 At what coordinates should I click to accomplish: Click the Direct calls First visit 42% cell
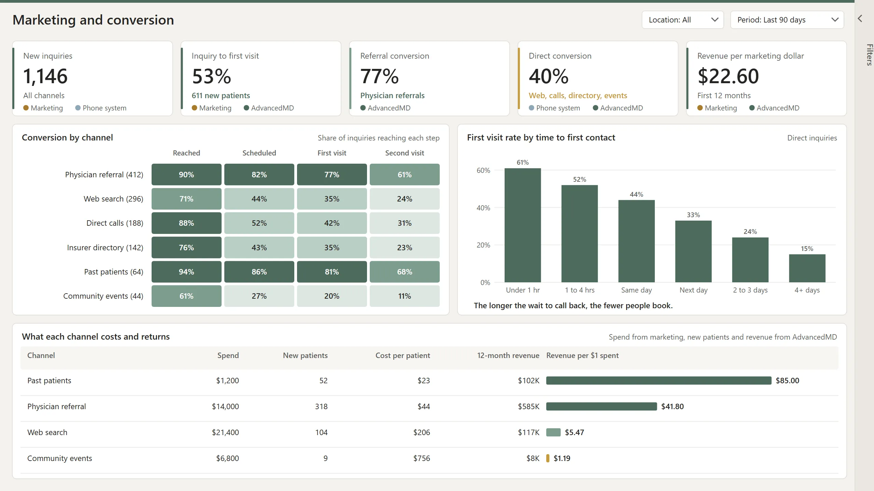[x=332, y=223]
